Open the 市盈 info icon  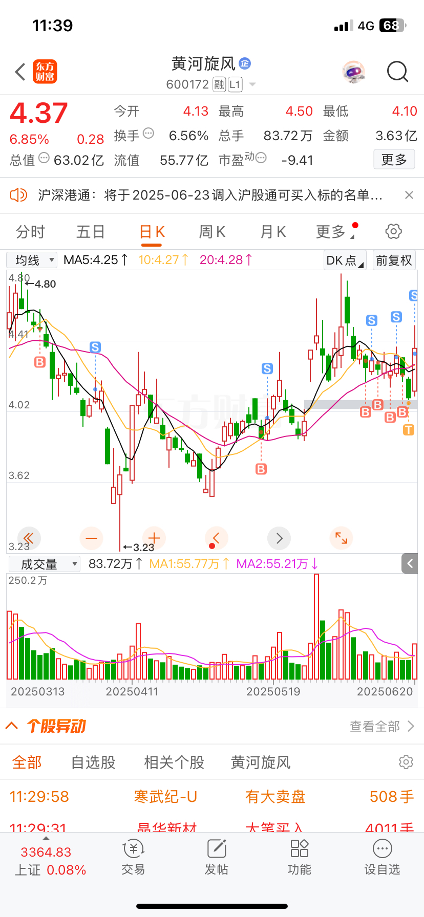coord(261,158)
